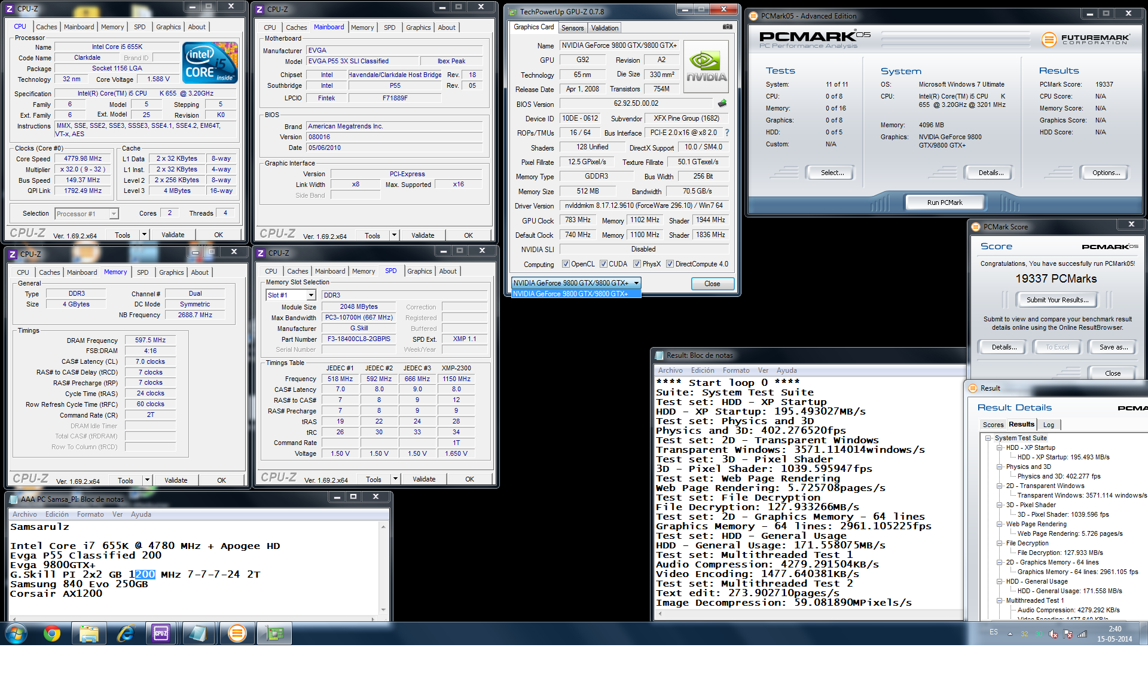Click Run PCMark button
The height and width of the screenshot is (678, 1148).
(945, 203)
